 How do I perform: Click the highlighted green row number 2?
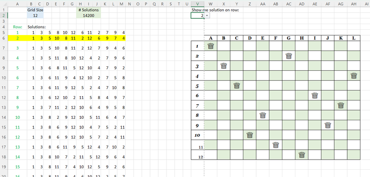17,38
